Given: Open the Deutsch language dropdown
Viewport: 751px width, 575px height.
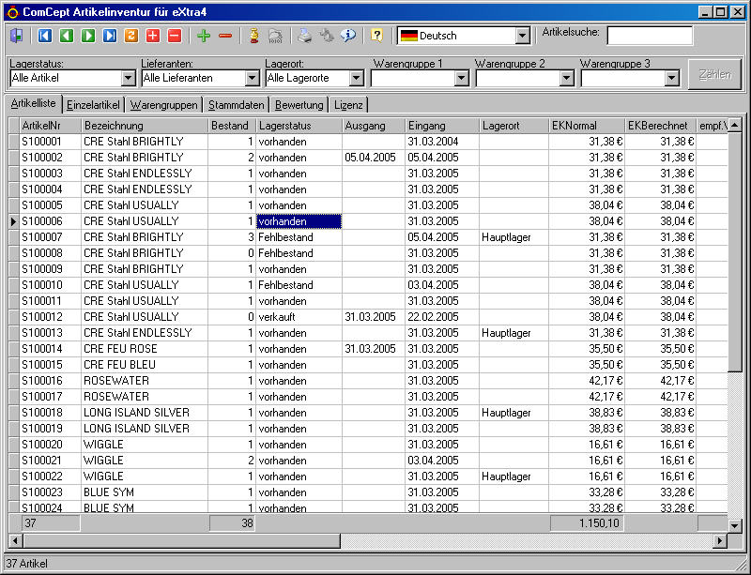Looking at the screenshot, I should (523, 36).
